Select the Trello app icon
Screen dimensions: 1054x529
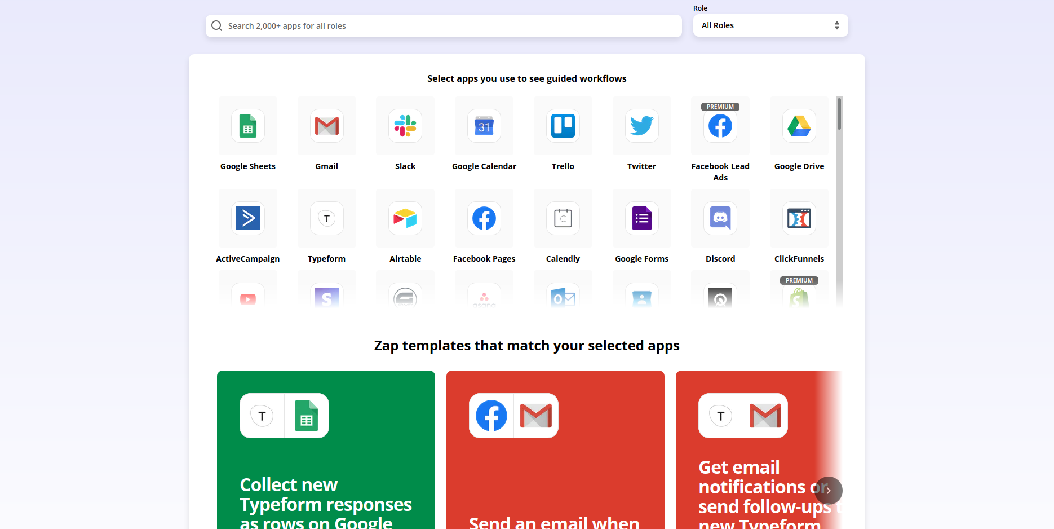coord(563,126)
